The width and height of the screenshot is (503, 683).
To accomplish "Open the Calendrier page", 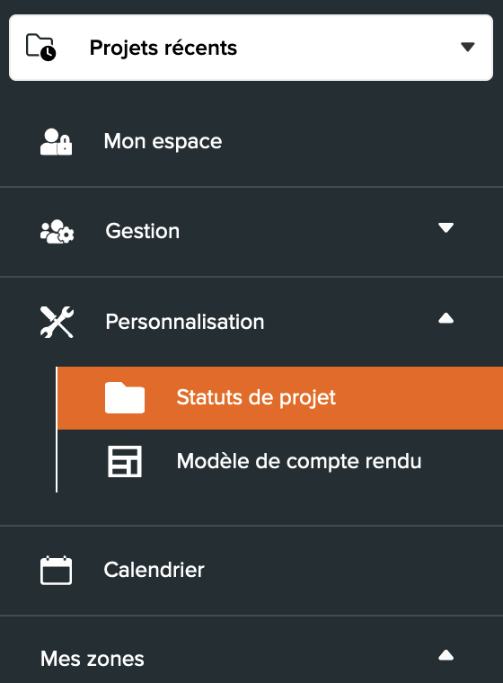I will 154,570.
